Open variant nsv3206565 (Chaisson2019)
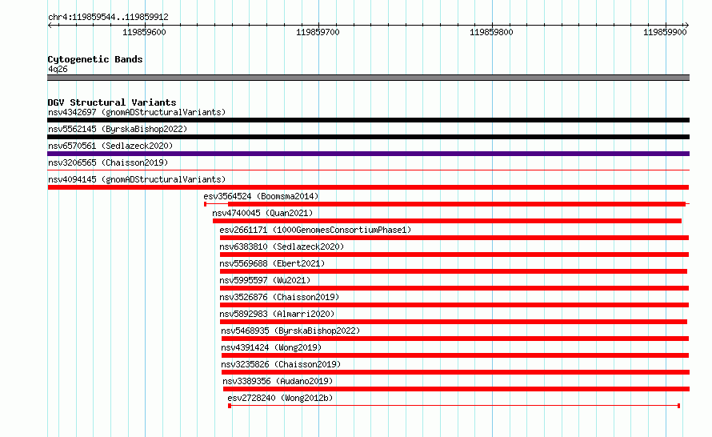This screenshot has width=712, height=437. point(108,162)
